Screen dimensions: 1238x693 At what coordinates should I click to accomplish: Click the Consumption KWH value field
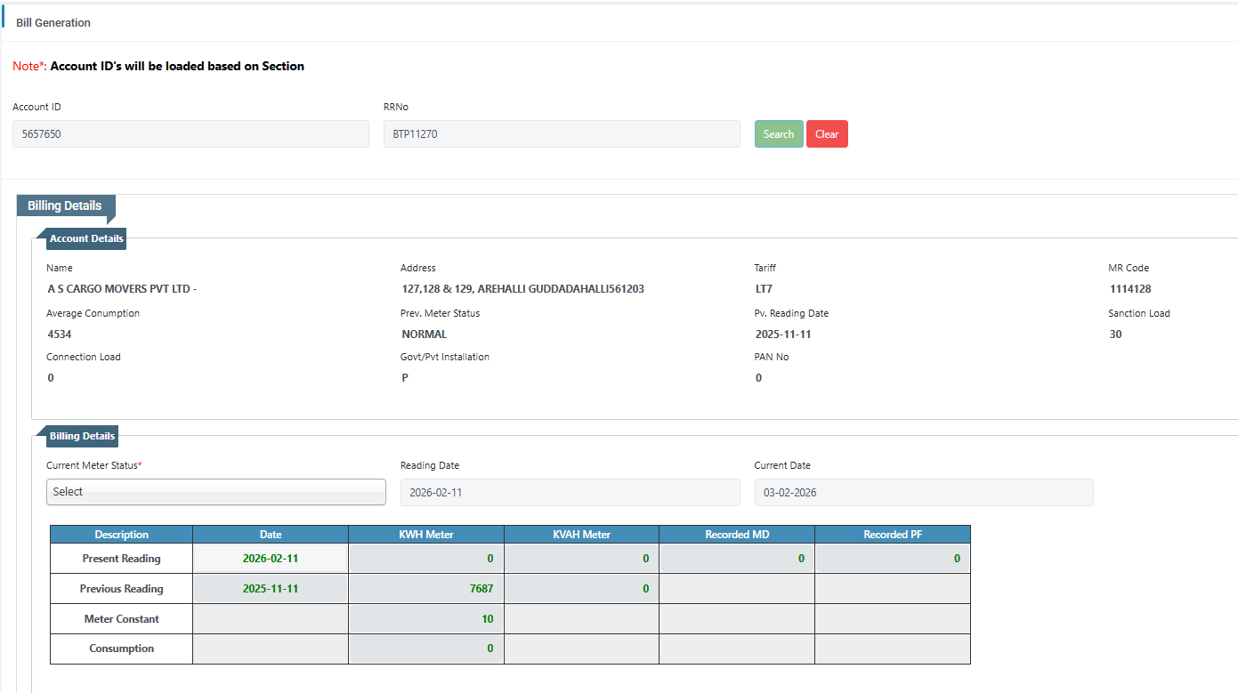coord(426,649)
